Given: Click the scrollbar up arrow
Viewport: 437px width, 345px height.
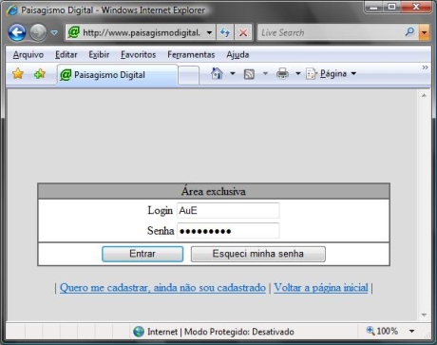Looking at the screenshot, I should [x=424, y=96].
